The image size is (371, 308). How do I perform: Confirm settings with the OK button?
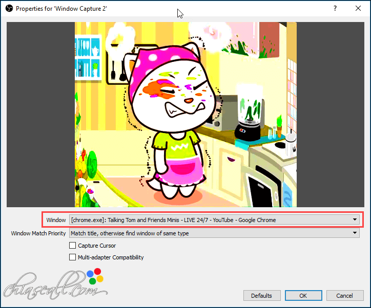[x=303, y=296]
